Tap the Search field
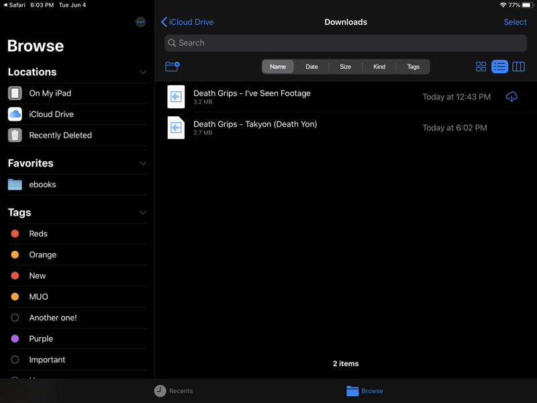 345,43
